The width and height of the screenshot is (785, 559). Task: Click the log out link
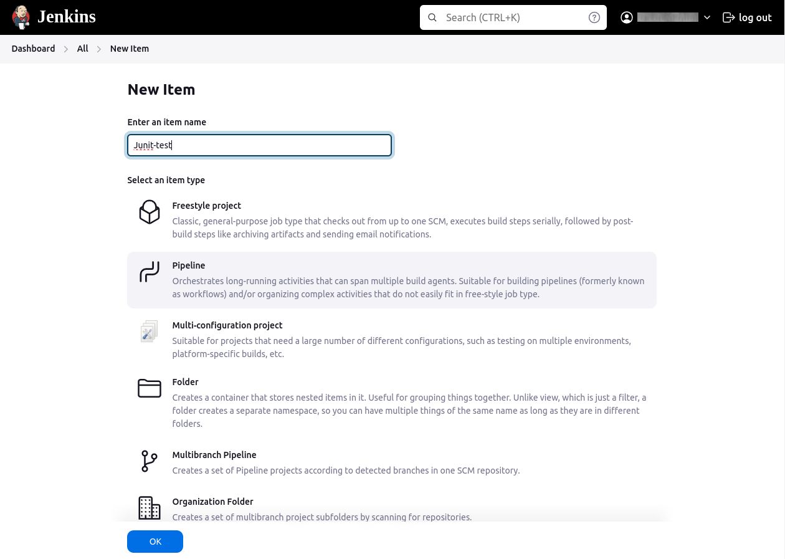(x=747, y=17)
